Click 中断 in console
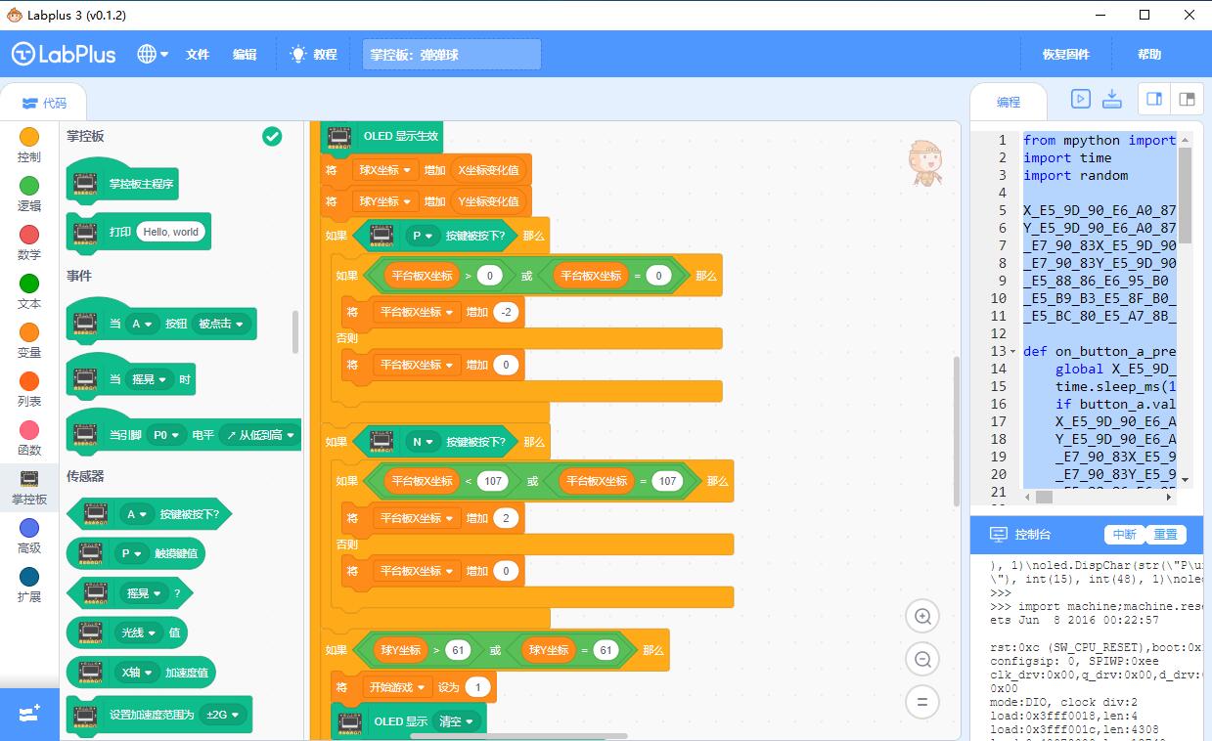 point(1125,535)
